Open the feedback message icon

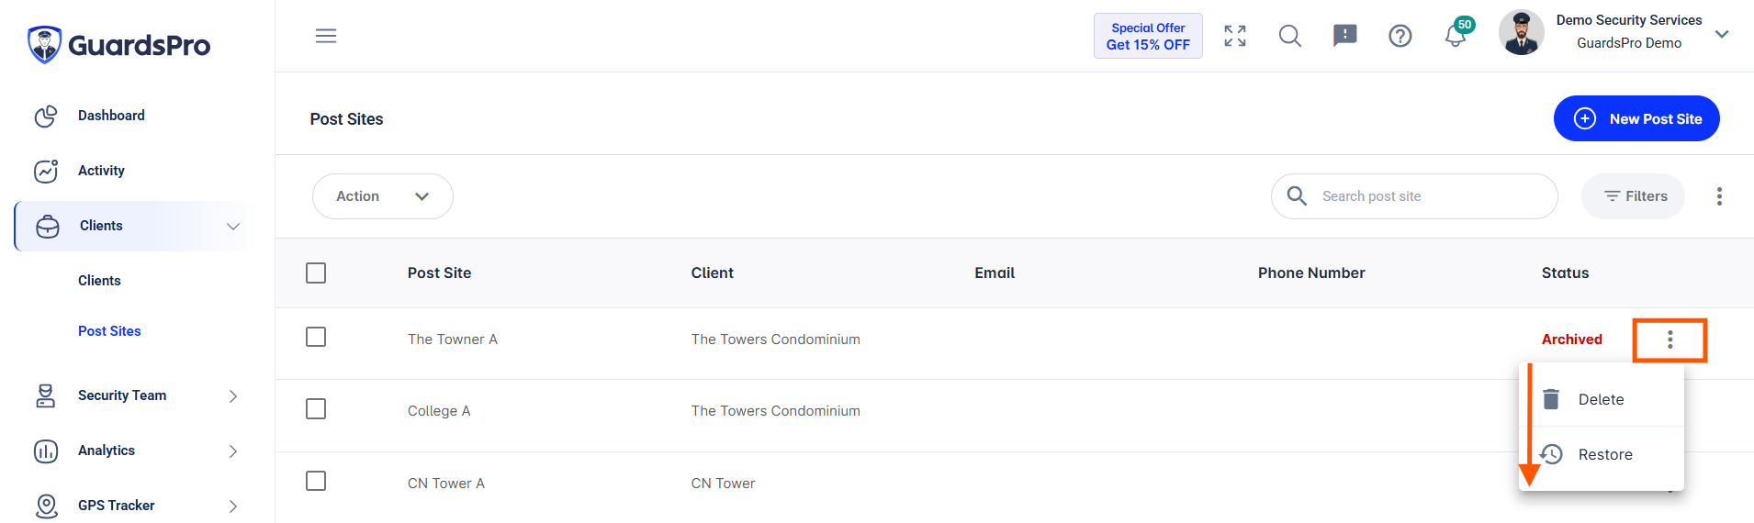[1345, 36]
